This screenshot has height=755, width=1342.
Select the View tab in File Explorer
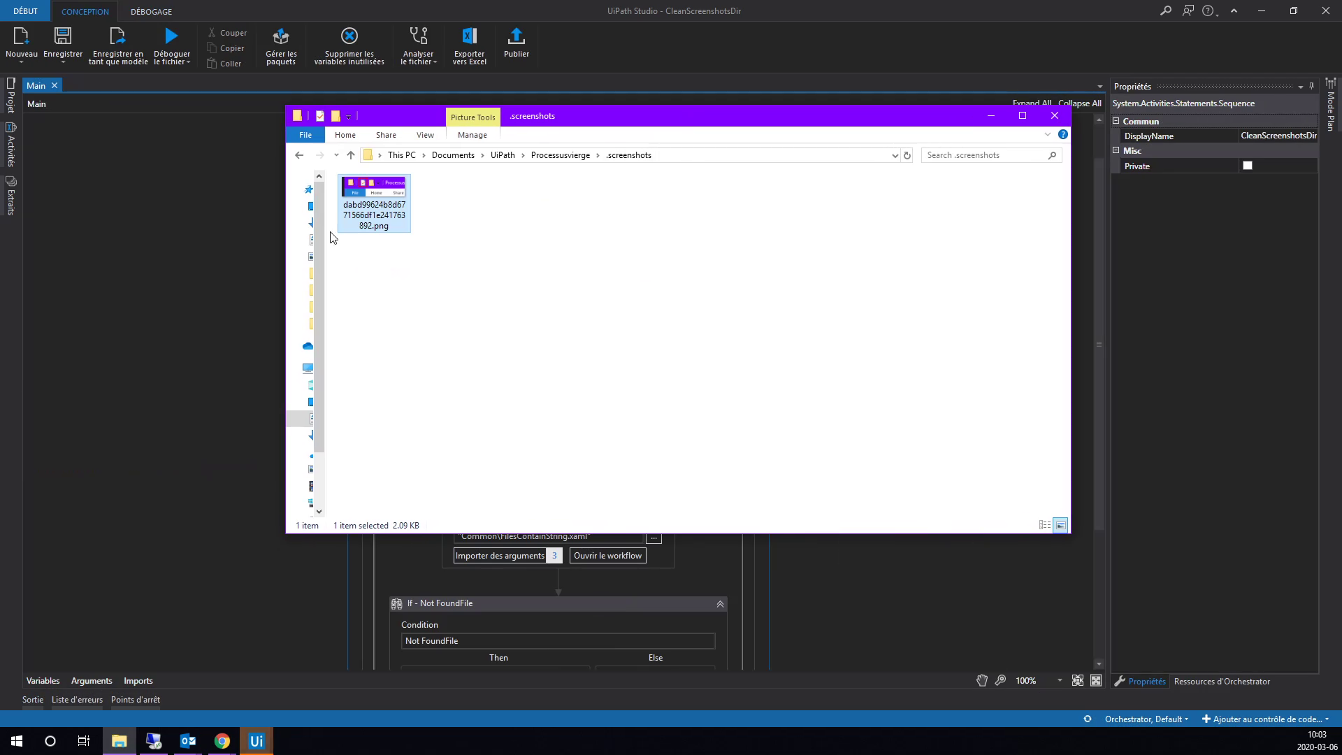[x=425, y=135]
